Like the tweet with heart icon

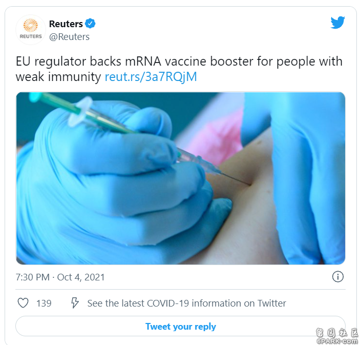[x=23, y=303]
